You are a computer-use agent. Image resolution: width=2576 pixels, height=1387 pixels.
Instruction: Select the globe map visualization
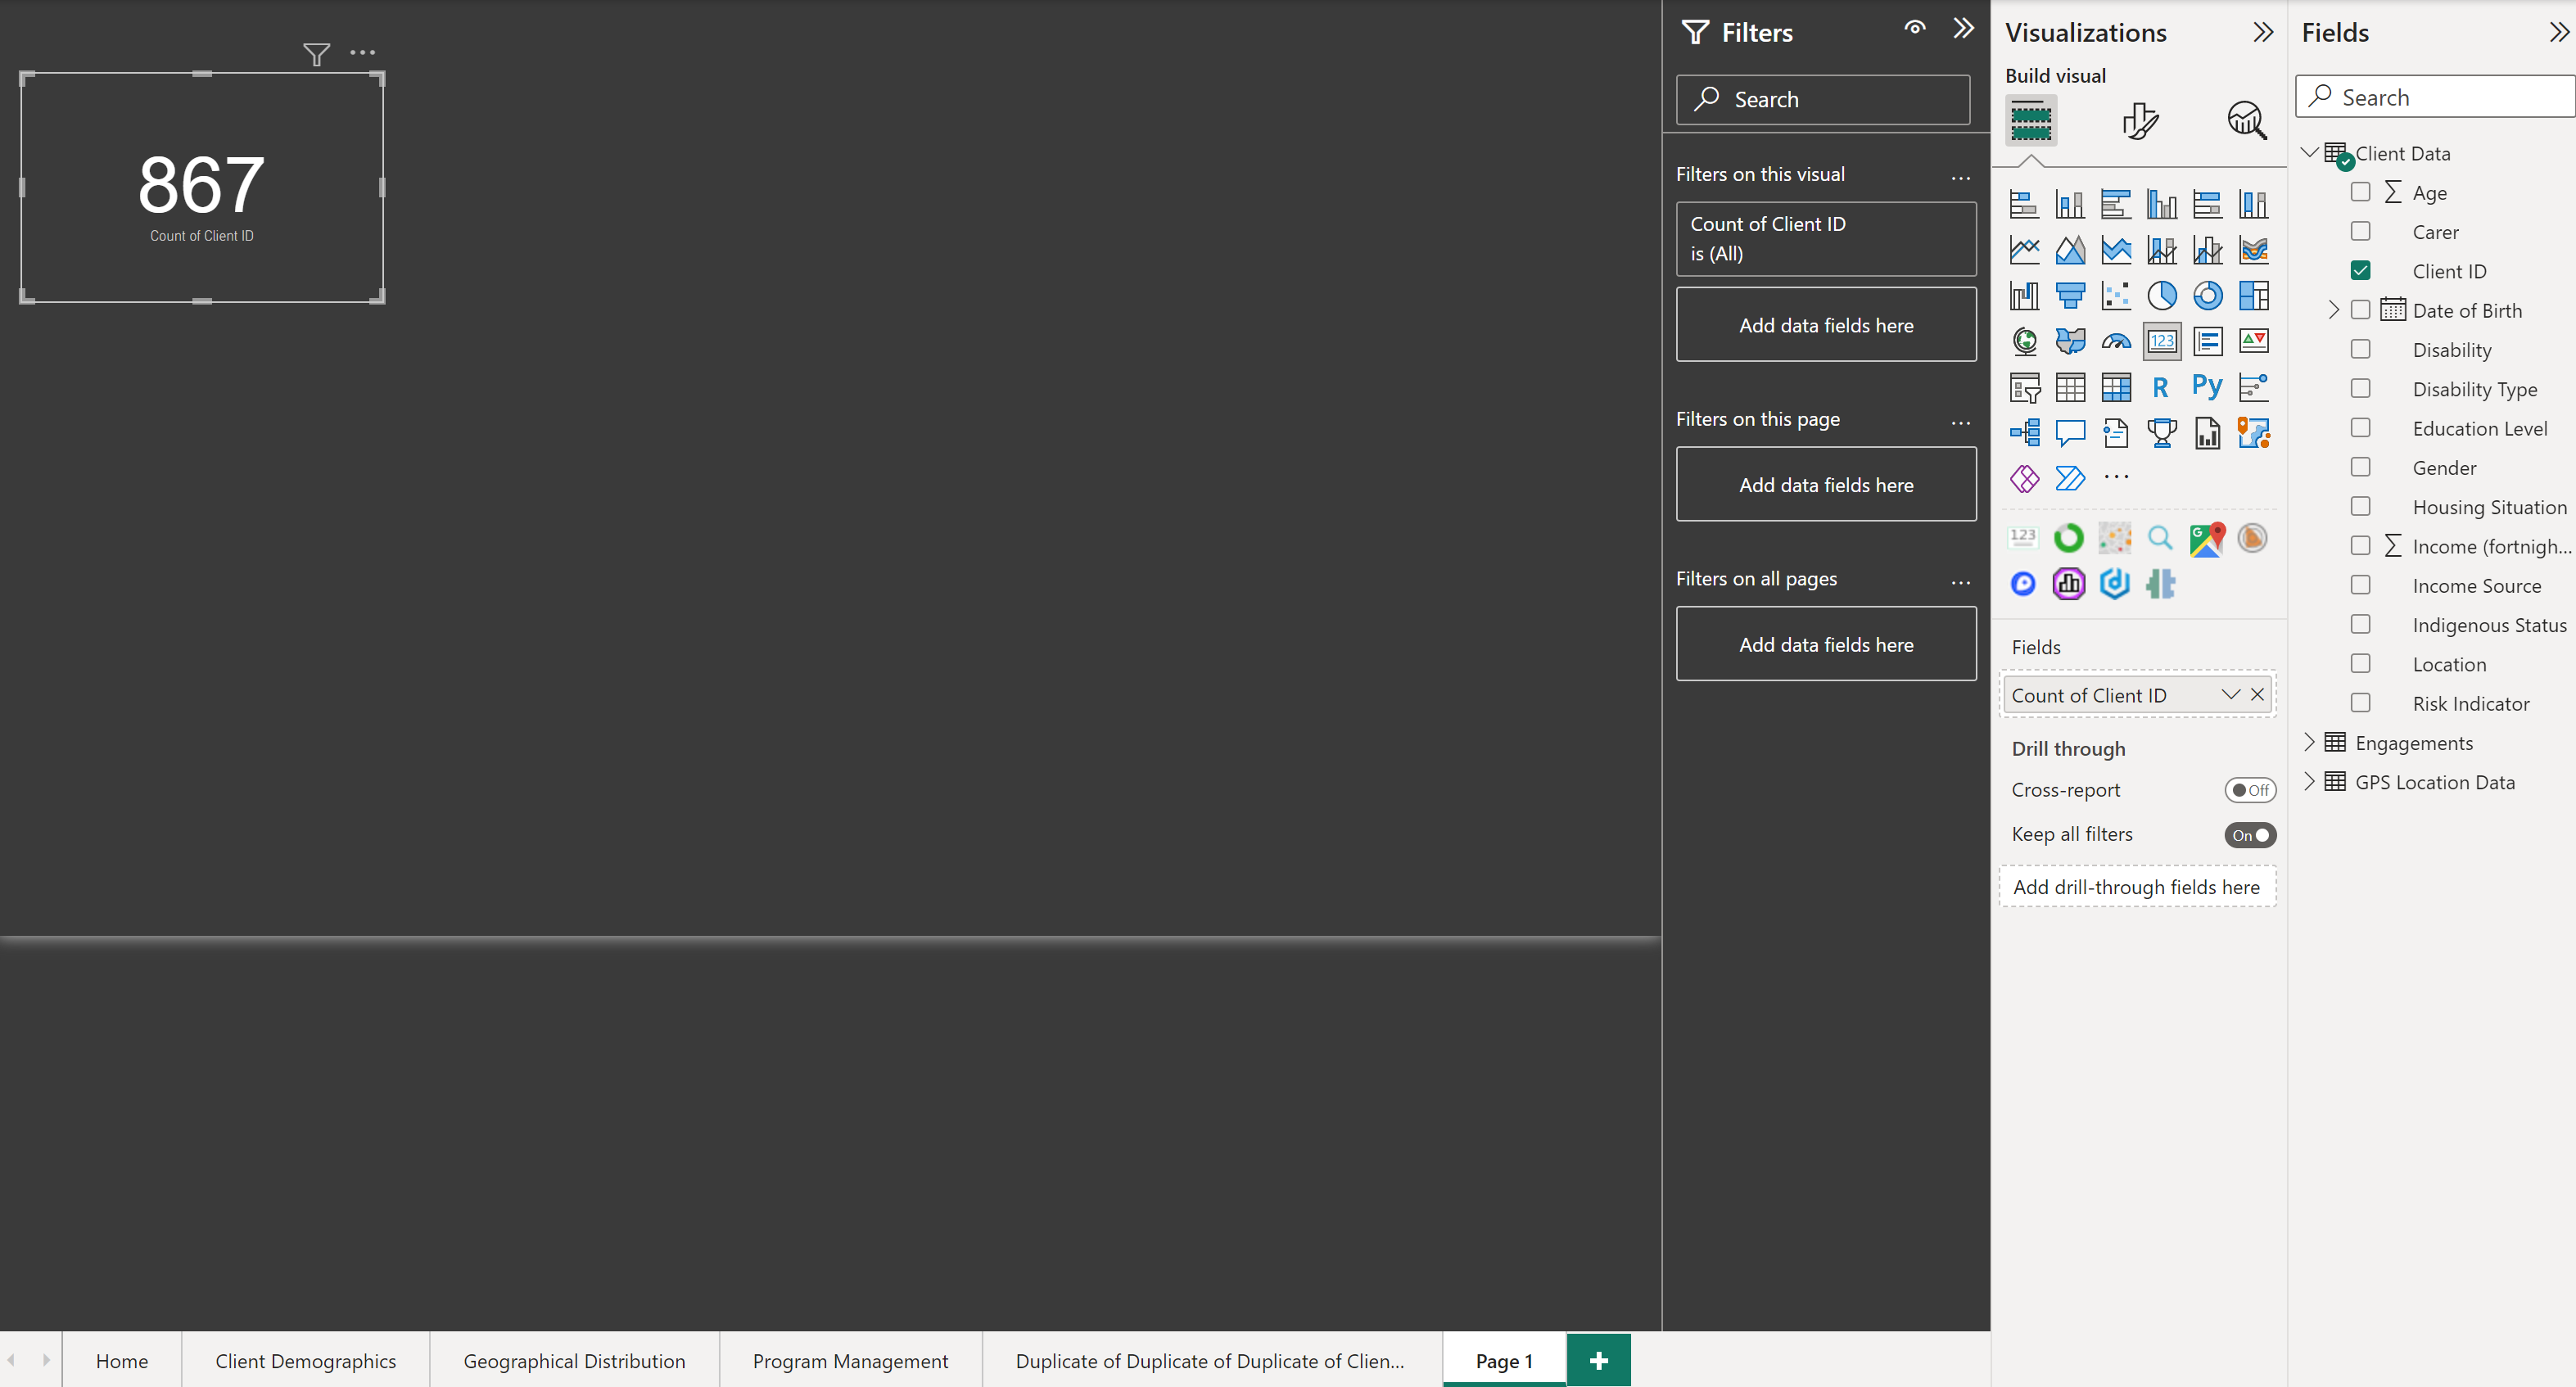point(2024,341)
